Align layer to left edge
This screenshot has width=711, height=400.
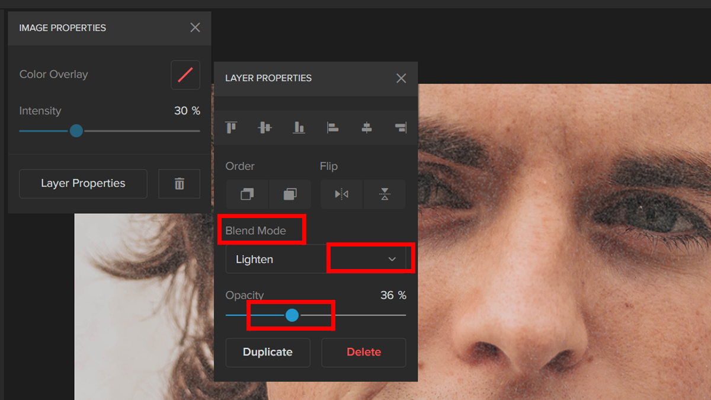point(333,127)
